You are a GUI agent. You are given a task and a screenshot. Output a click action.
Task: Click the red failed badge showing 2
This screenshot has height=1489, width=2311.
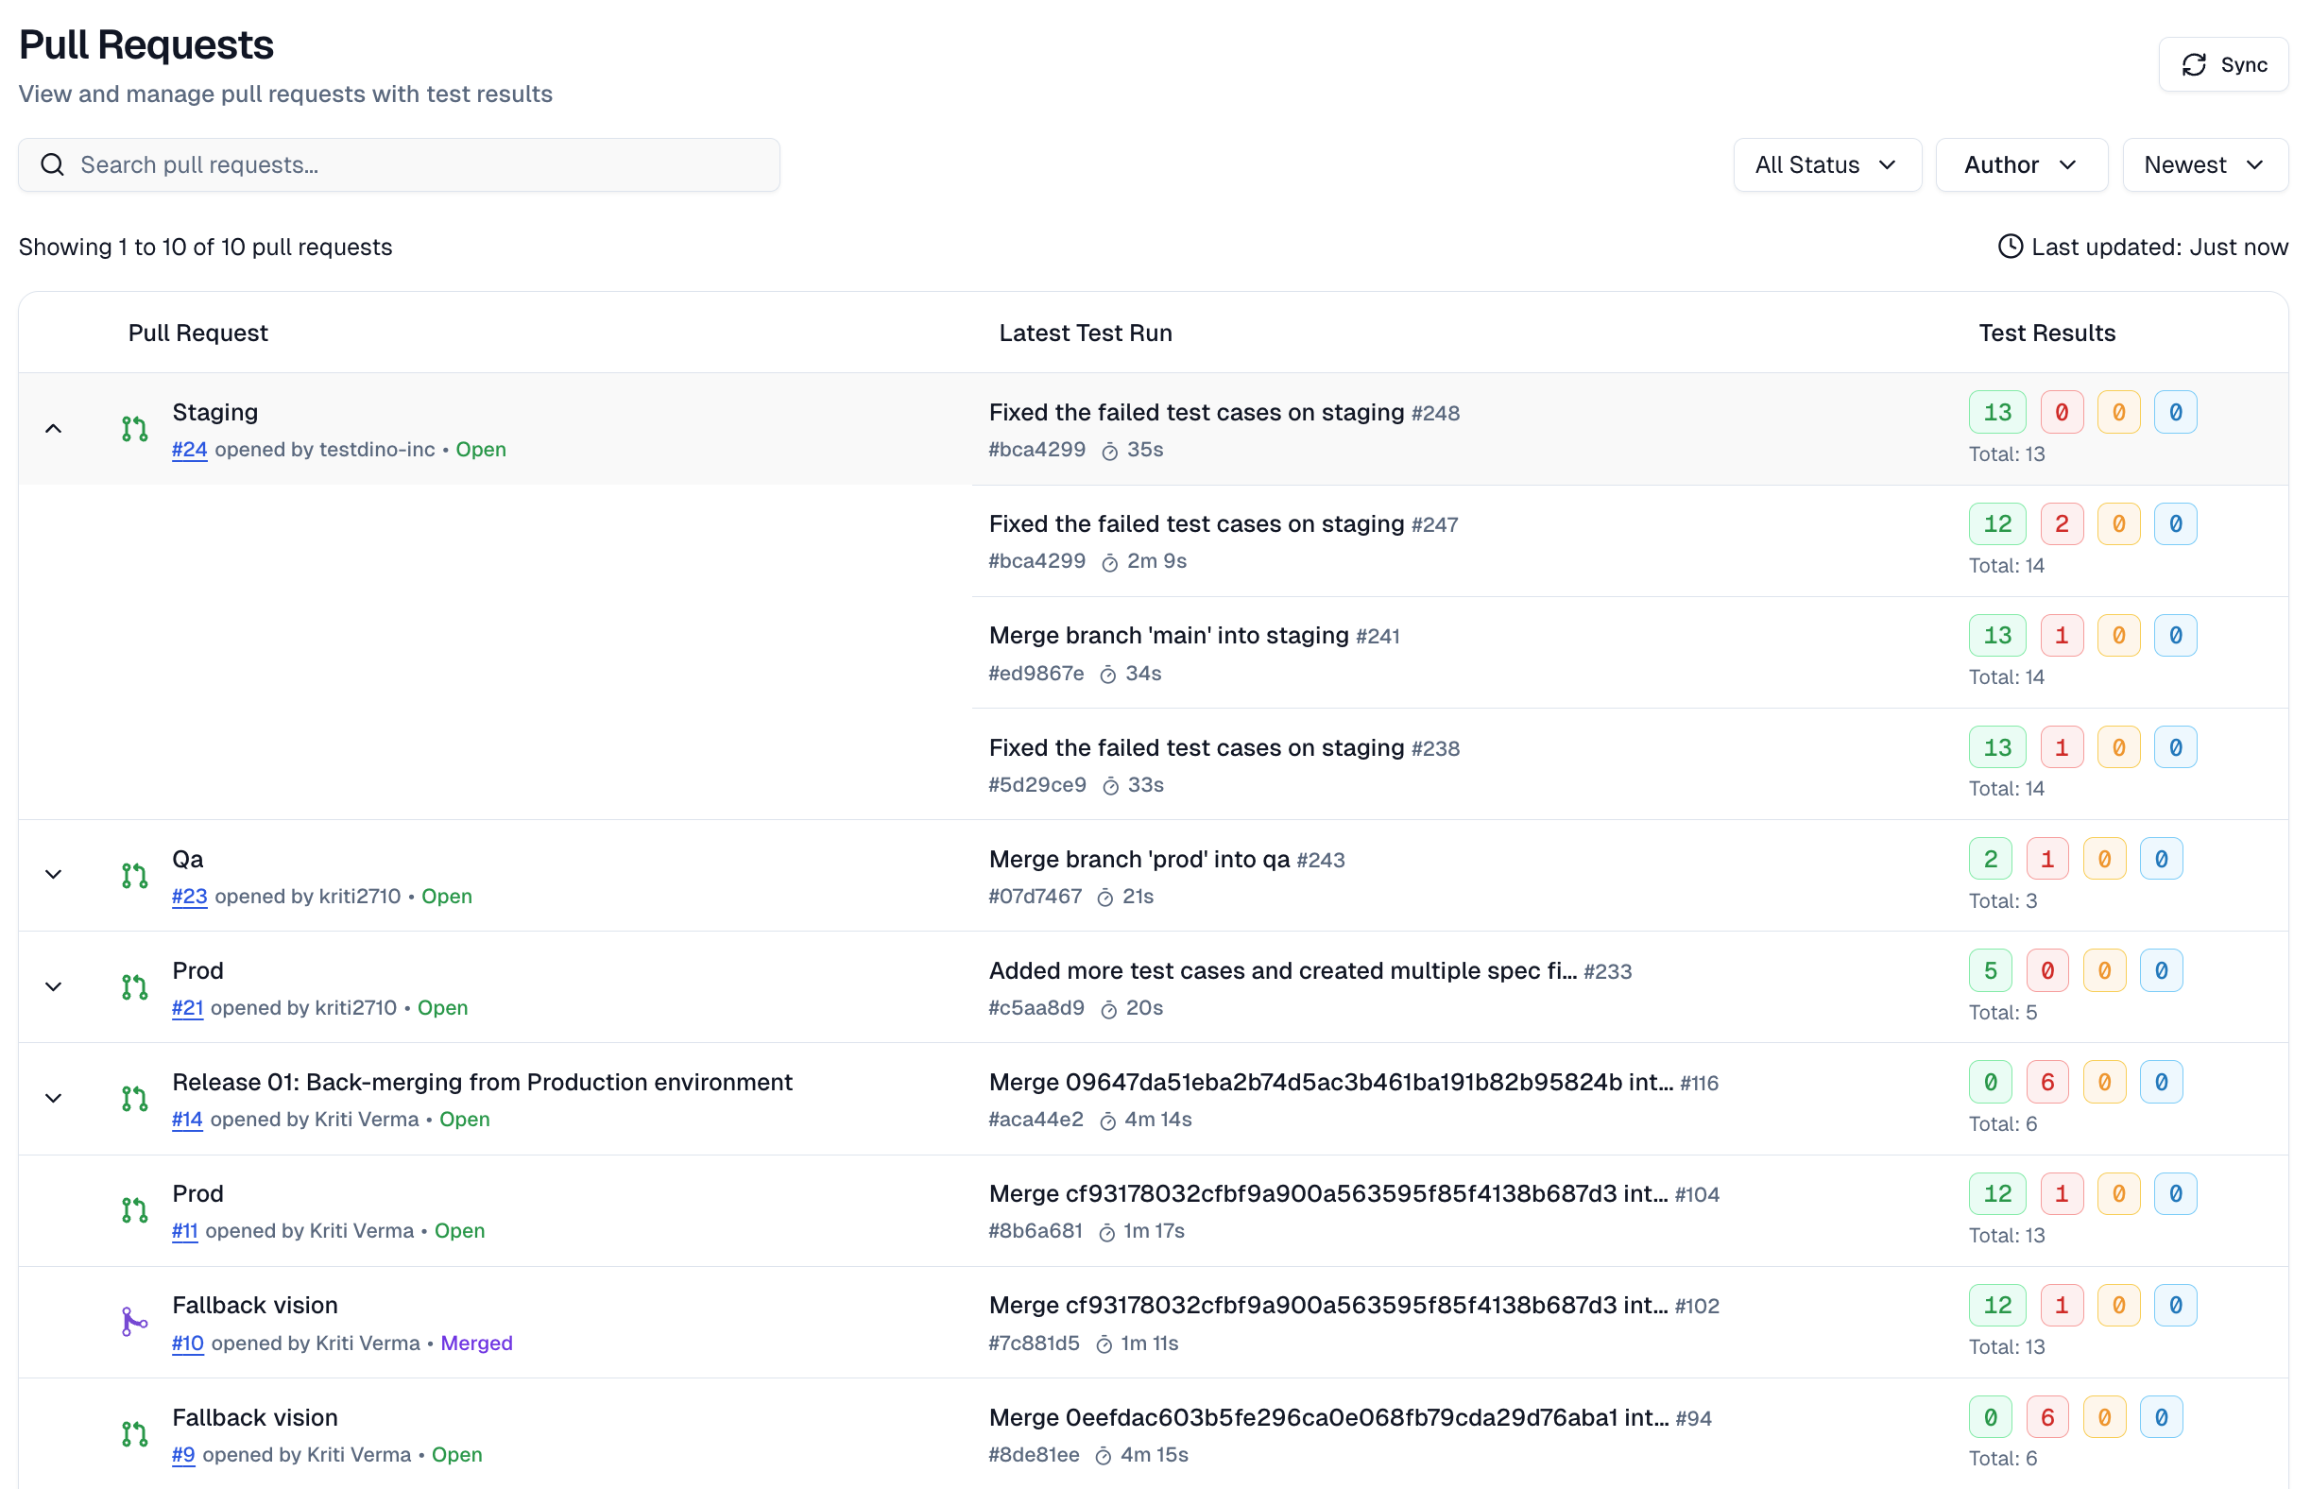2061,524
